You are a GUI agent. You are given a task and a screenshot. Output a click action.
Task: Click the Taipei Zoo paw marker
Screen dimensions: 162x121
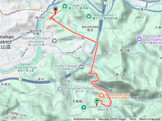point(65,6)
